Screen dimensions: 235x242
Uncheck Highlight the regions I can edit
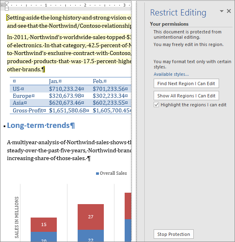tap(156, 105)
